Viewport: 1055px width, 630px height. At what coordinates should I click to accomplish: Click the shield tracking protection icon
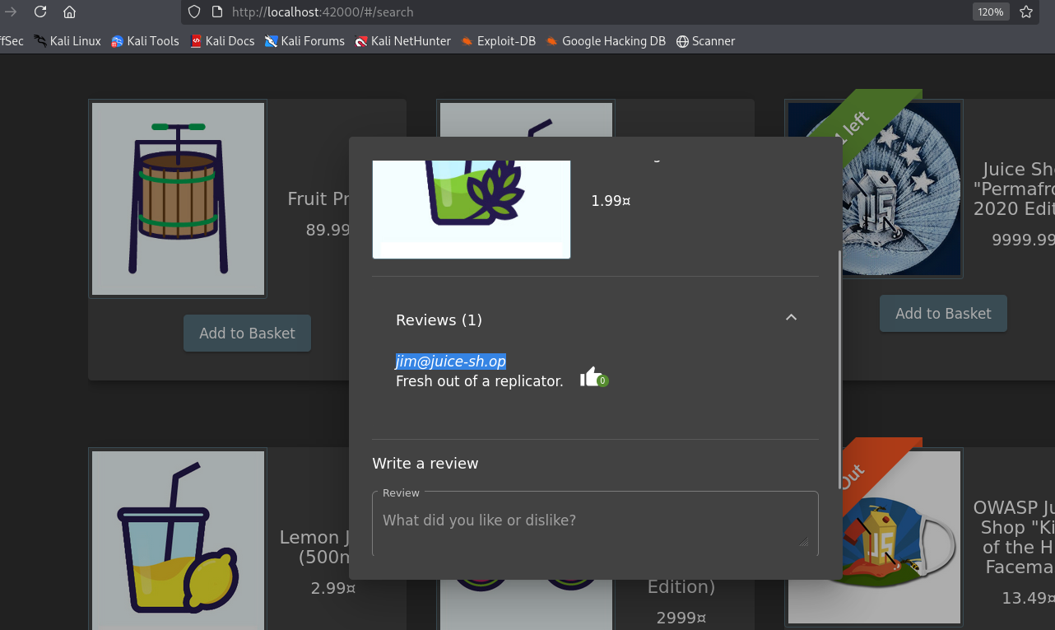194,12
